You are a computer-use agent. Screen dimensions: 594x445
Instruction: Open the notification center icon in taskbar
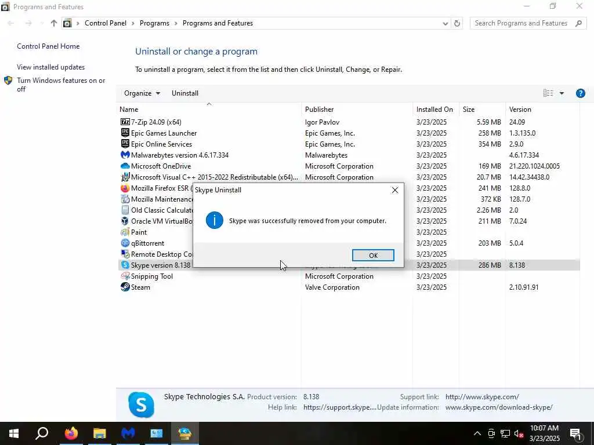coord(575,433)
